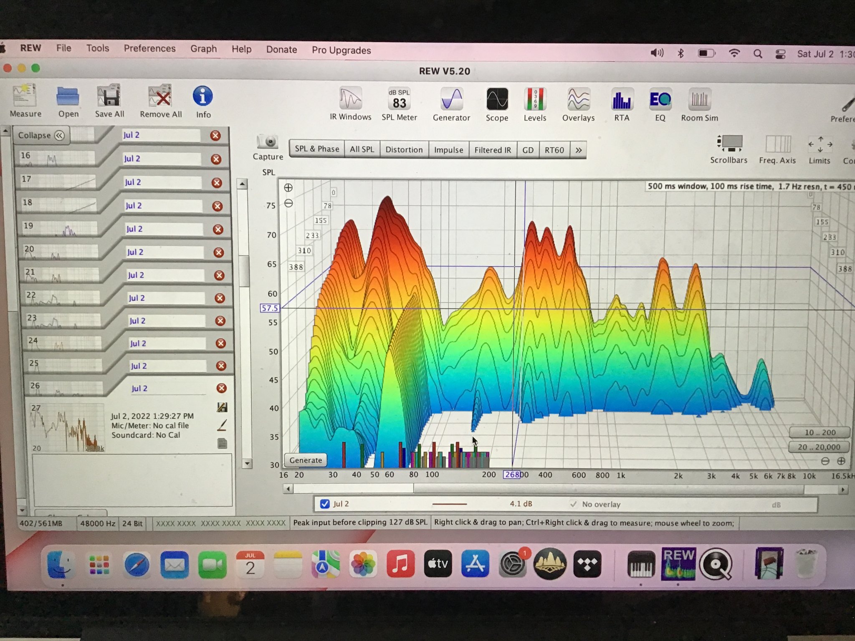
Task: Open the Tools menu
Action: [98, 48]
